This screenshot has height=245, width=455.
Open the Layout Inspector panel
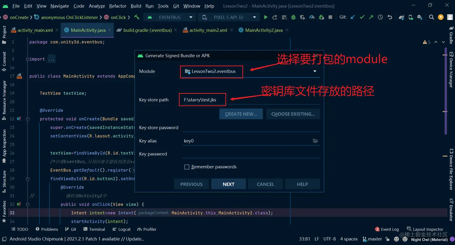[425, 229]
